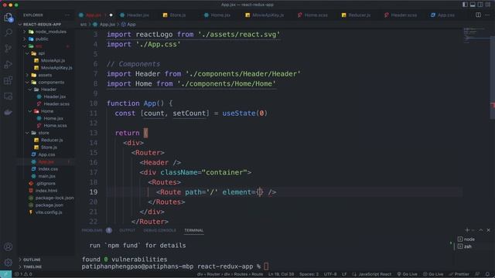Split the editor to the right

478,15
